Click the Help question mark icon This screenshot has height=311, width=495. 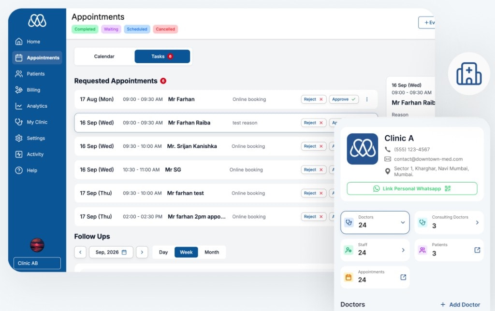coord(19,170)
